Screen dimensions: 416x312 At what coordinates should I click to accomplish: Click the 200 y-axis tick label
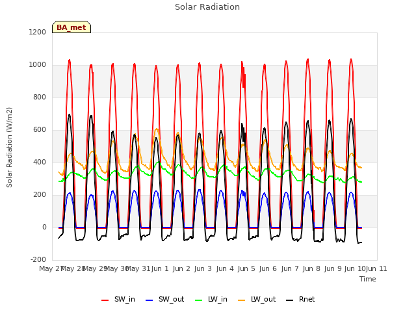coord(40,195)
